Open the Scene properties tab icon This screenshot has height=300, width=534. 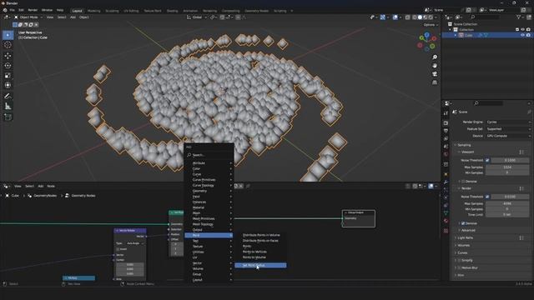point(446,147)
